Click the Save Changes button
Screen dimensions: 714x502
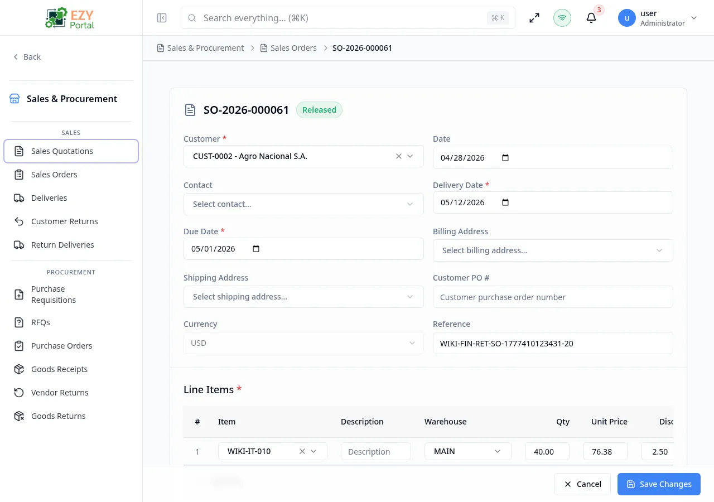point(659,484)
